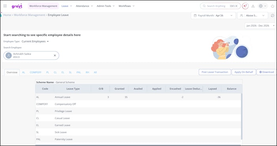The width and height of the screenshot is (277, 146).
Task: Remove selected employee Achirabh Saikia
Action: pyautogui.click(x=55, y=55)
